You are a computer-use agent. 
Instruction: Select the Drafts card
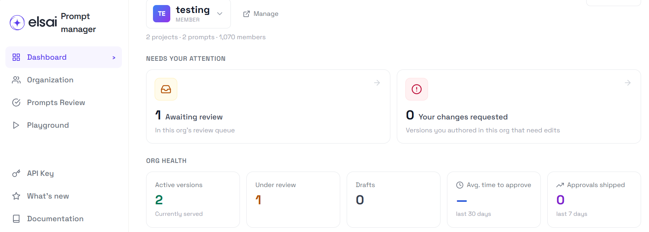(x=394, y=200)
